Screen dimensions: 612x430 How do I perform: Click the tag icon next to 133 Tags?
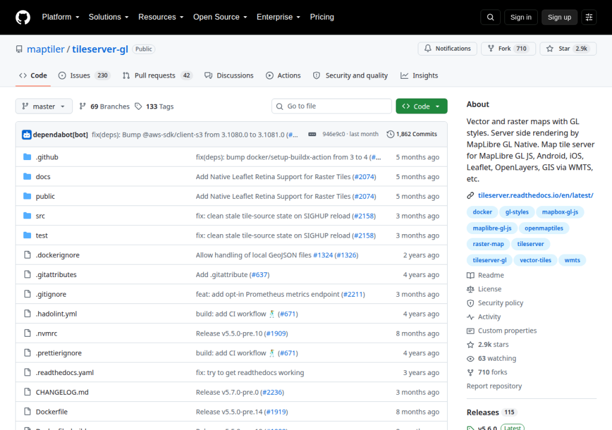(138, 106)
